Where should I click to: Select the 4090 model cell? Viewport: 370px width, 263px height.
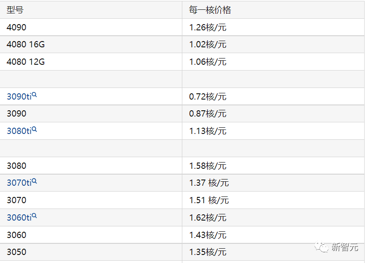tap(17, 27)
